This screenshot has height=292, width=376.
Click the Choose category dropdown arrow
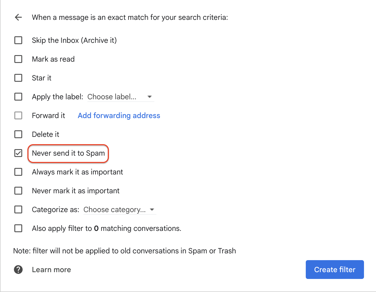tap(152, 210)
